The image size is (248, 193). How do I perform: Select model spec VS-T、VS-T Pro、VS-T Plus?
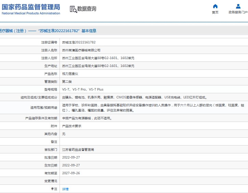[83, 89]
